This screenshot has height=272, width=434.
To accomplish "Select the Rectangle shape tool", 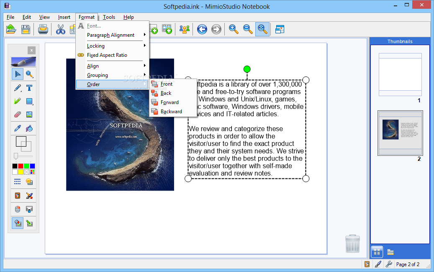I will pyautogui.click(x=29, y=101).
